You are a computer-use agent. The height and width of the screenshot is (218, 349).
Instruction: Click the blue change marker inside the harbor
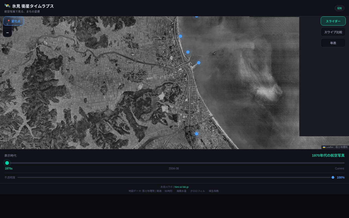[199, 63]
